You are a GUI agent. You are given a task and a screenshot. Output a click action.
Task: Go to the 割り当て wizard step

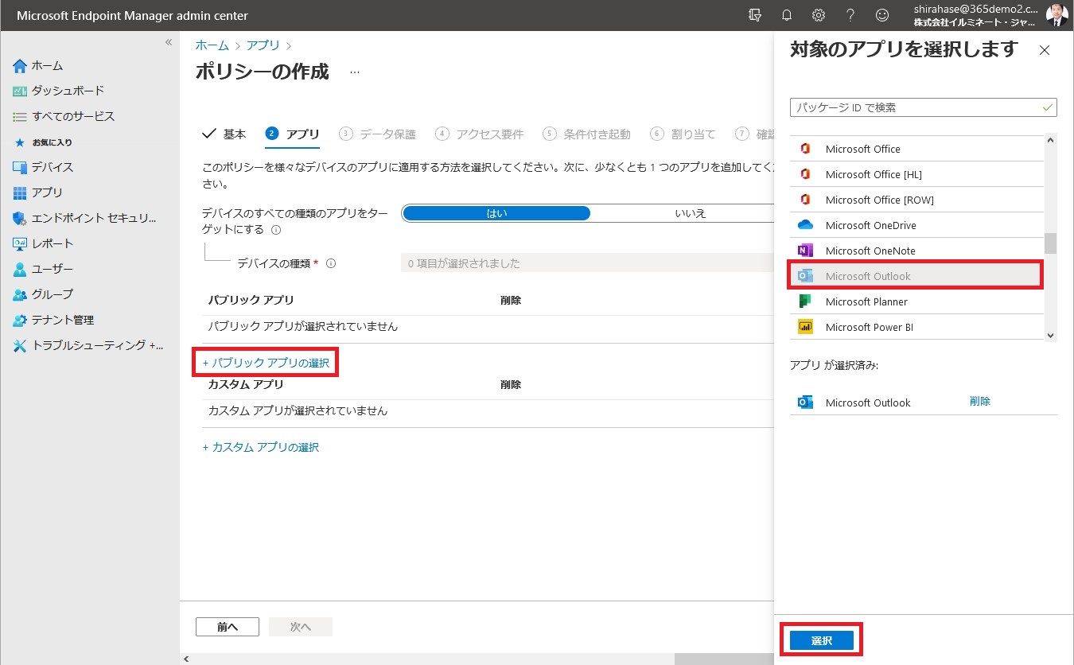[683, 134]
